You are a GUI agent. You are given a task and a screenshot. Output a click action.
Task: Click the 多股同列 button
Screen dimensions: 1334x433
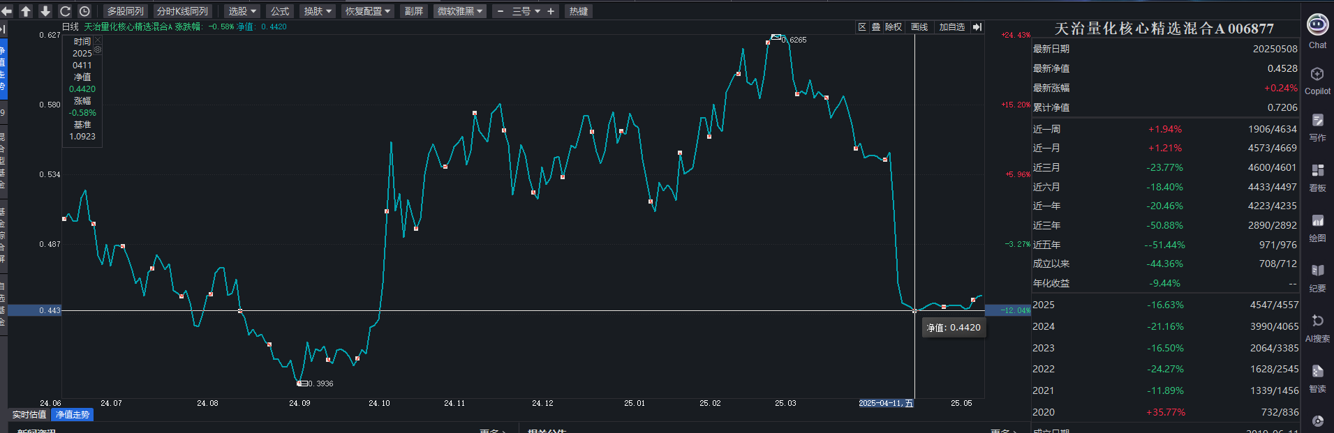tap(125, 11)
